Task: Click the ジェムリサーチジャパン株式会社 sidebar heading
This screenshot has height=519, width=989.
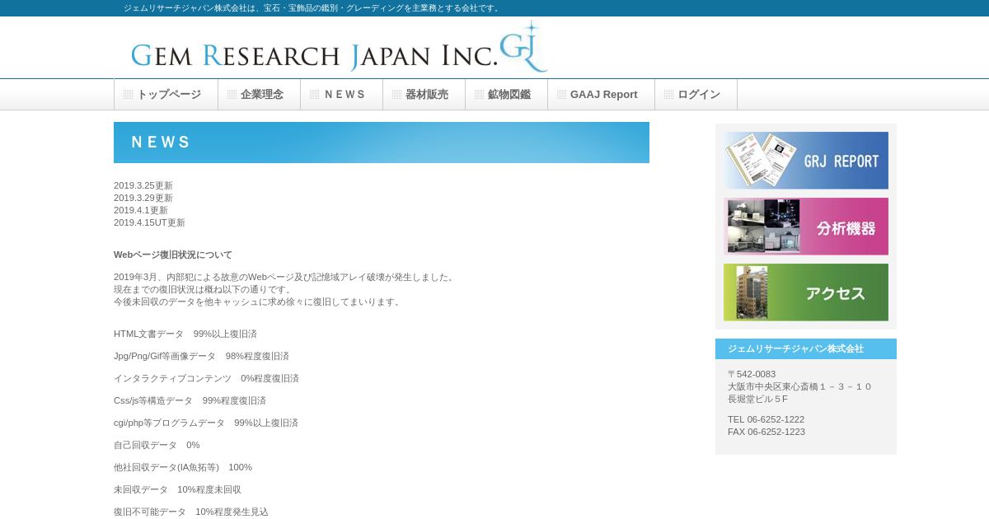Action: [x=806, y=349]
